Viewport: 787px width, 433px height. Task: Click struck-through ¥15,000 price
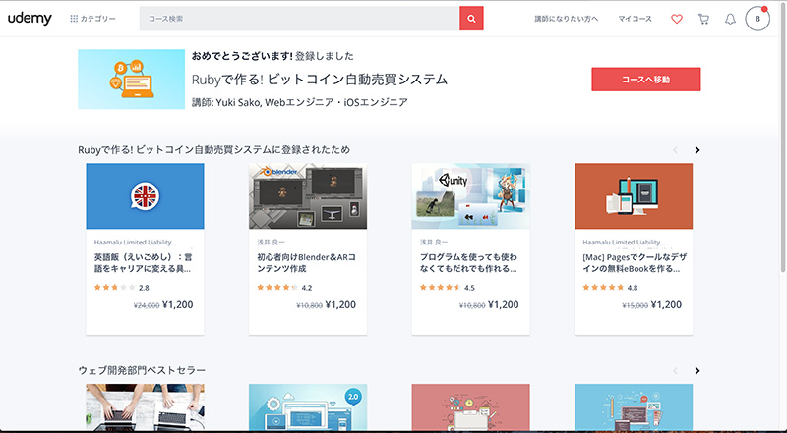point(635,305)
